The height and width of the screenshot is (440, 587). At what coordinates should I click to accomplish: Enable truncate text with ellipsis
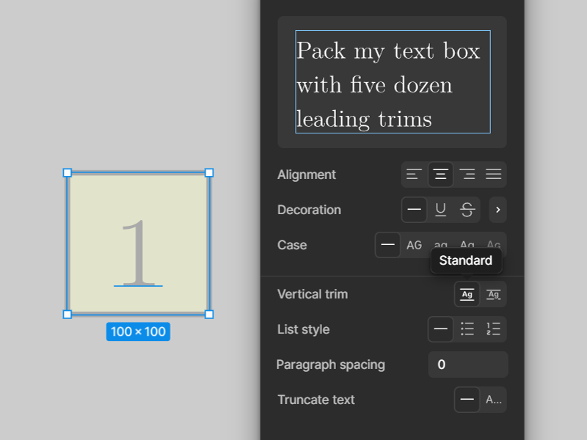tap(493, 400)
